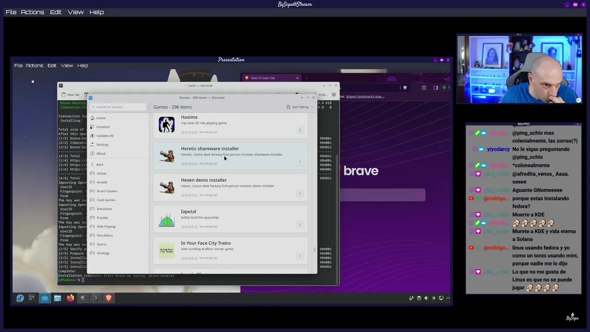Click the Haxima star rating row
Screen dimensions: 590x332
(189, 132)
